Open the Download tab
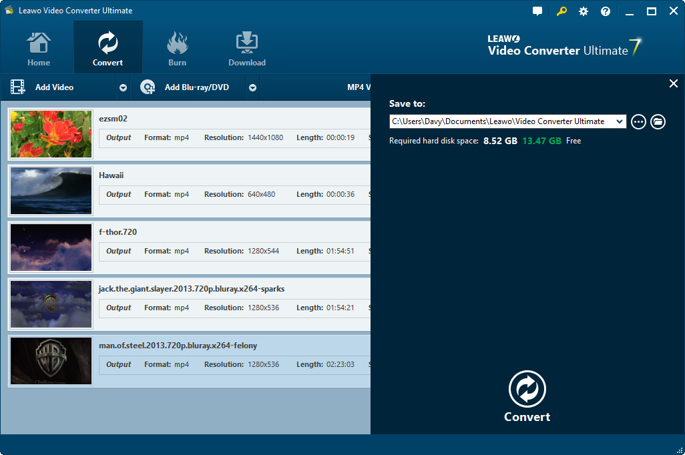This screenshot has height=455, width=685. (x=247, y=47)
